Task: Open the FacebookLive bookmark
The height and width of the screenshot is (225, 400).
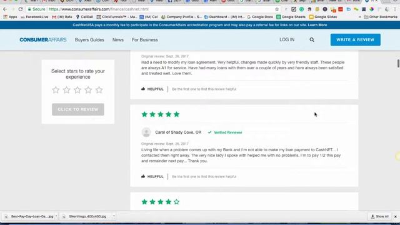Action: [x=34, y=17]
